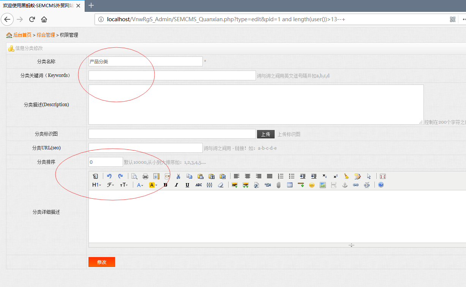The width and height of the screenshot is (466, 287).
Task: Open the H1 heading format dropdown
Action: 97,185
